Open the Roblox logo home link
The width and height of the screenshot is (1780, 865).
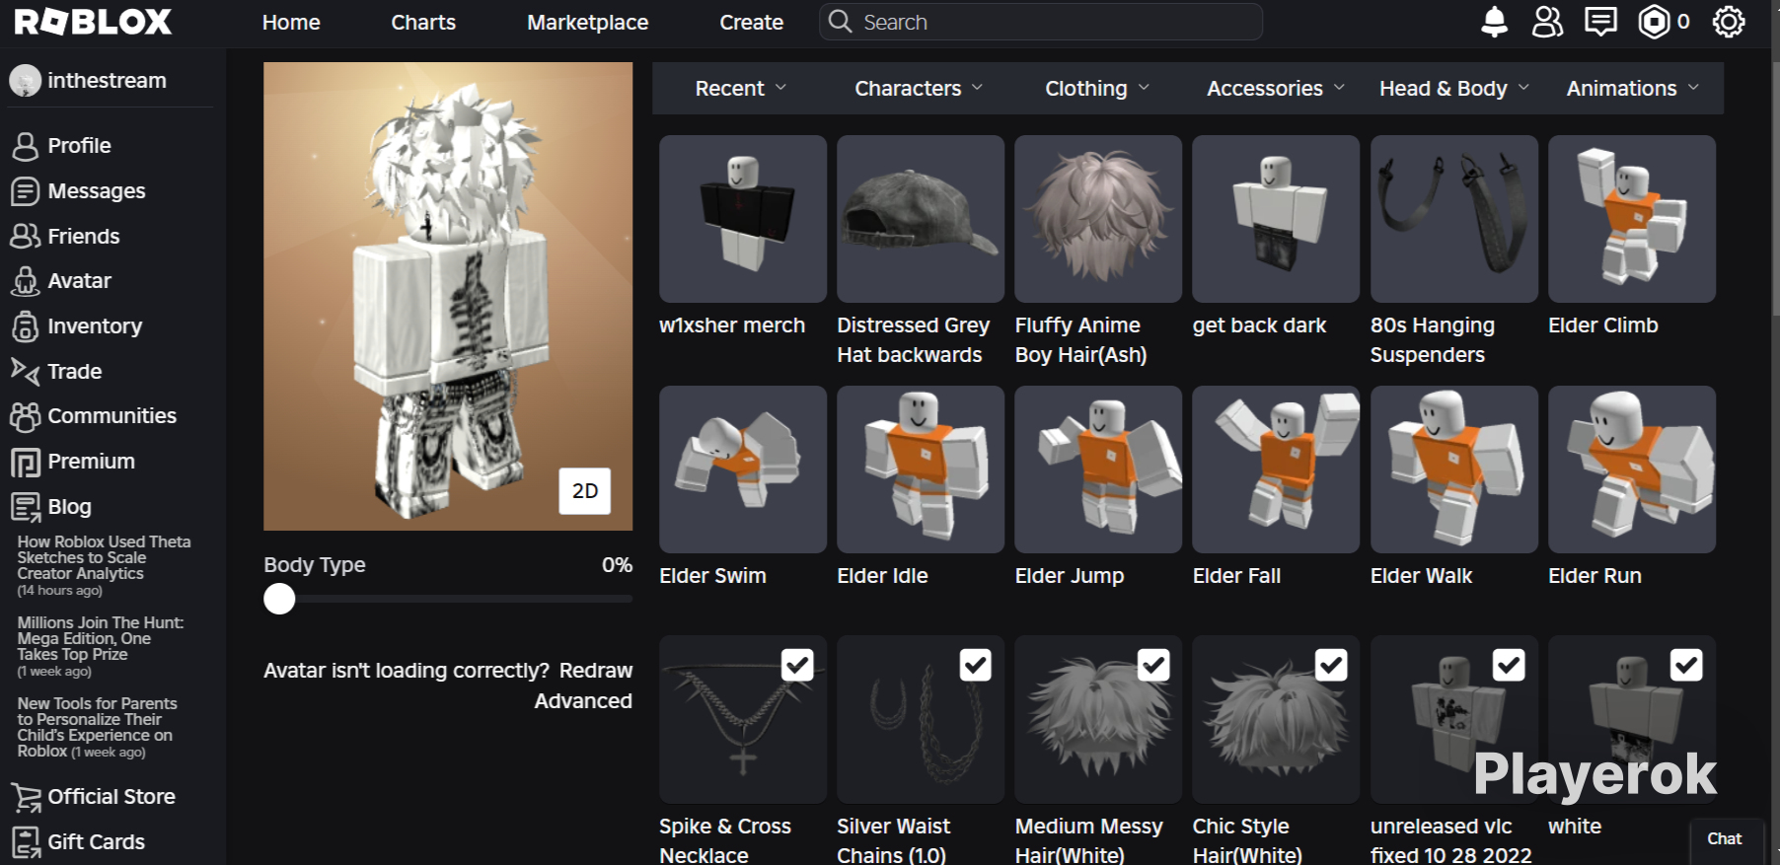click(93, 22)
